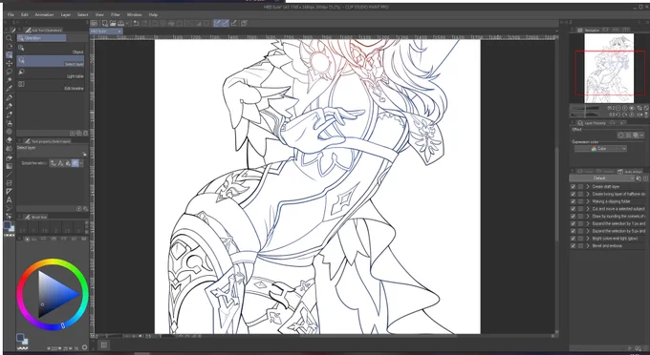Image resolution: width=650 pixels, height=355 pixels.
Task: Uncheck Create toning layer of halftone checkbox
Action: pos(573,194)
